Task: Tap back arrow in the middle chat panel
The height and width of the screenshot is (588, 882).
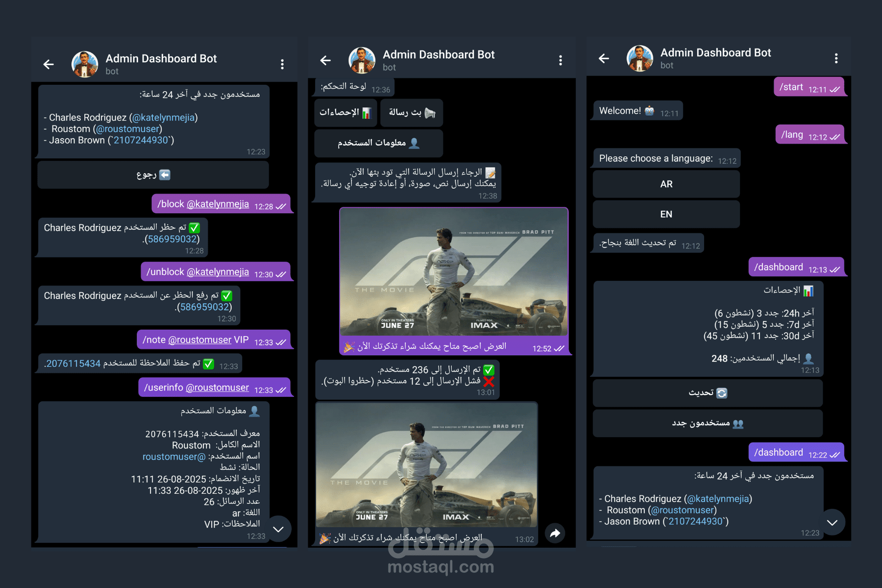Action: click(326, 60)
